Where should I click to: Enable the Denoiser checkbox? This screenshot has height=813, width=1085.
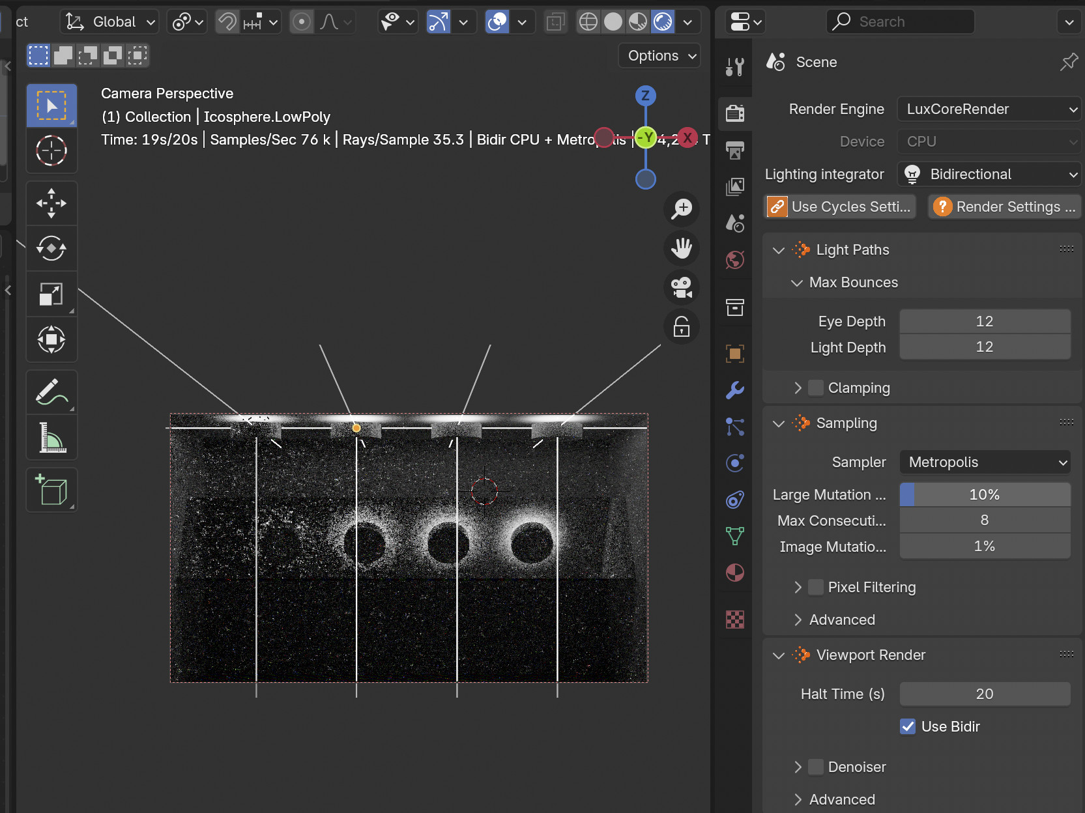pyautogui.click(x=816, y=767)
